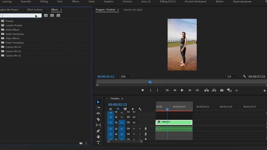This screenshot has width=267, height=150.
Task: Open the Video Effects folder
Action: click(13, 38)
